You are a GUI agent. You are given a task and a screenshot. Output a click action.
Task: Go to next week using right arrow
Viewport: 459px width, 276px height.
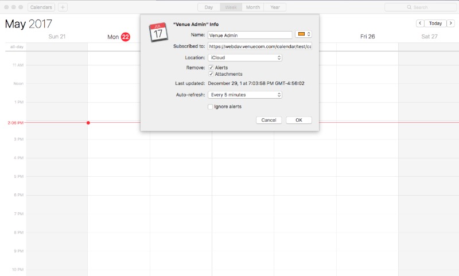(x=452, y=24)
